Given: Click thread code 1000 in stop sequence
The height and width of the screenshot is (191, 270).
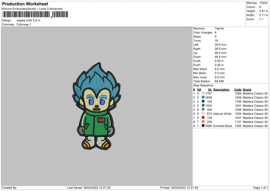Looking at the screenshot, I should click(238, 126).
